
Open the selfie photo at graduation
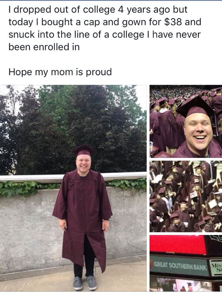click(186, 121)
